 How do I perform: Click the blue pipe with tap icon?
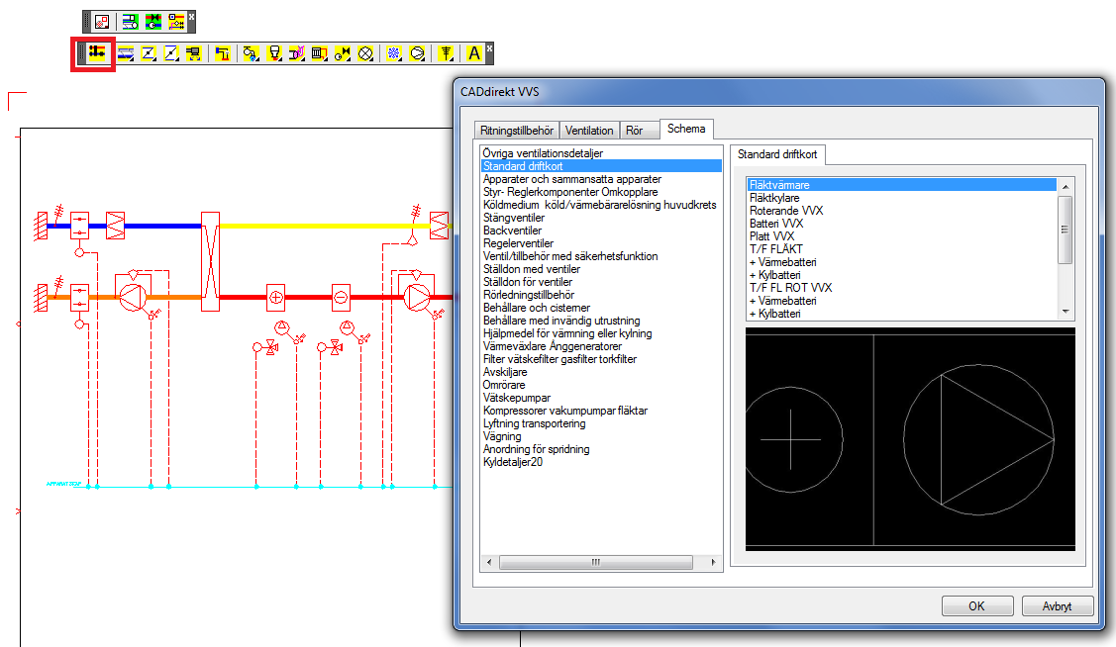click(222, 53)
